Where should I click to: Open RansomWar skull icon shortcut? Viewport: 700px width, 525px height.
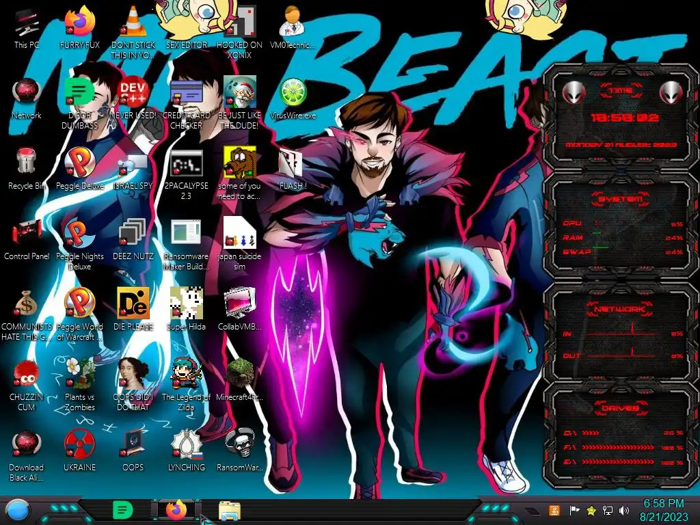[x=240, y=451]
